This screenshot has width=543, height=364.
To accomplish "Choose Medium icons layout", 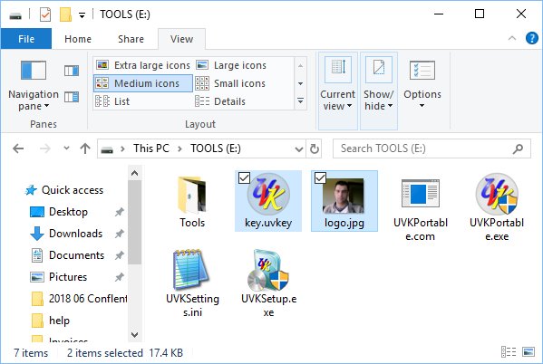I will [143, 83].
